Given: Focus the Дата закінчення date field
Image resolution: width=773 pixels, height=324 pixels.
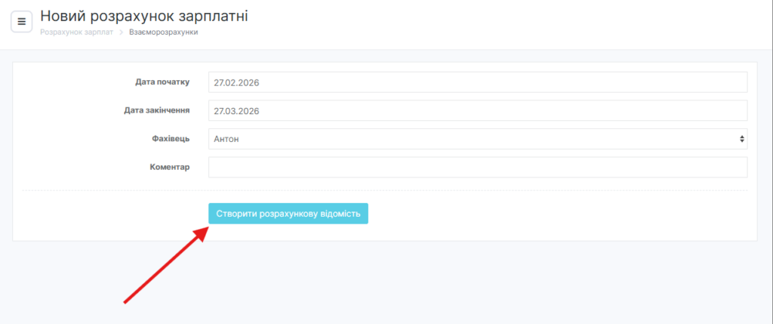Looking at the screenshot, I should pyautogui.click(x=477, y=110).
